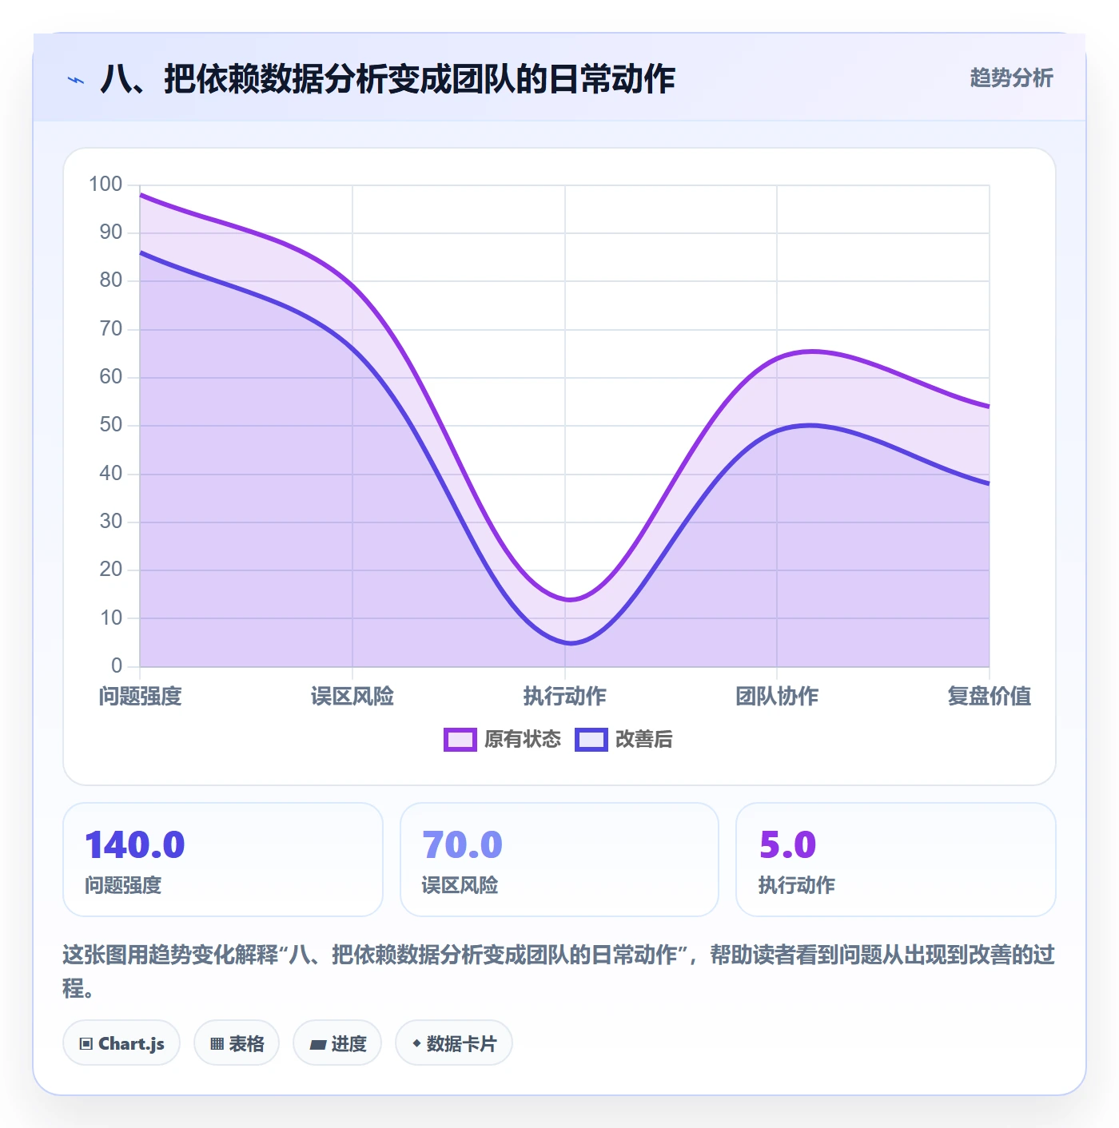Click the heading 八、把依赖数据分析变成团队的日常动作
Viewport: 1119px width, 1128px height.
pyautogui.click(x=388, y=79)
